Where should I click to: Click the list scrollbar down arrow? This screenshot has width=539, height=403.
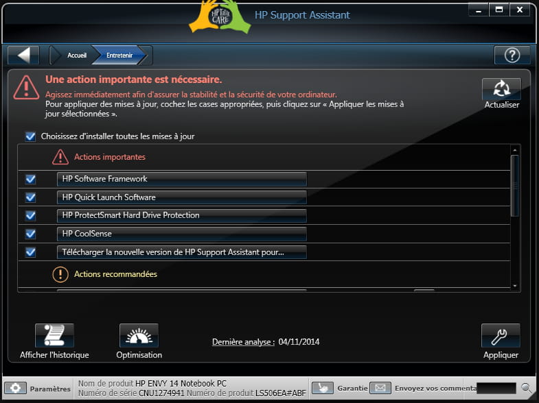pyautogui.click(x=514, y=286)
